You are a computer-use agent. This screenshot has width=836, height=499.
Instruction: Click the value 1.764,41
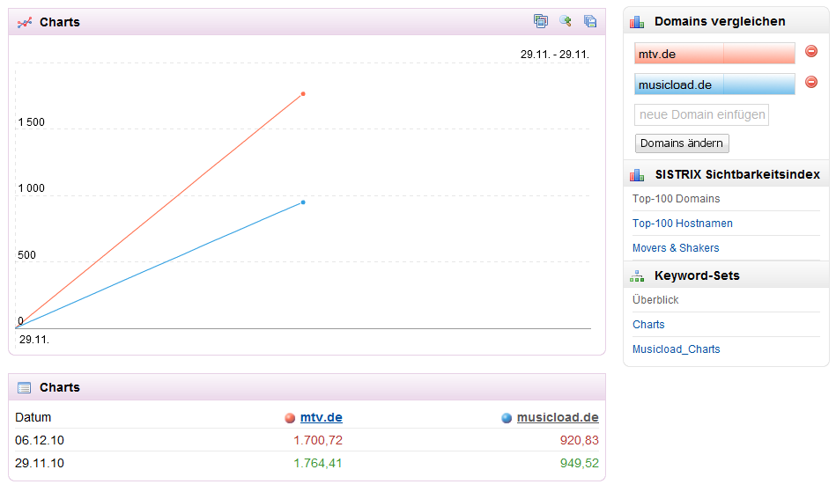pos(318,463)
